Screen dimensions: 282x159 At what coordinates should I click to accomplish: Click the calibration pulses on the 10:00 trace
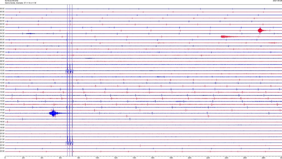[70, 71]
